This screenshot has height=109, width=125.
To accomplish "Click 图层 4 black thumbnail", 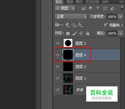I will click(x=68, y=55).
